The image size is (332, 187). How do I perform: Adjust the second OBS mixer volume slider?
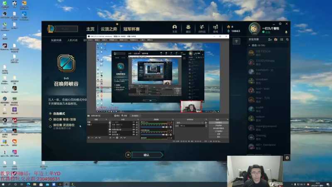[153, 134]
